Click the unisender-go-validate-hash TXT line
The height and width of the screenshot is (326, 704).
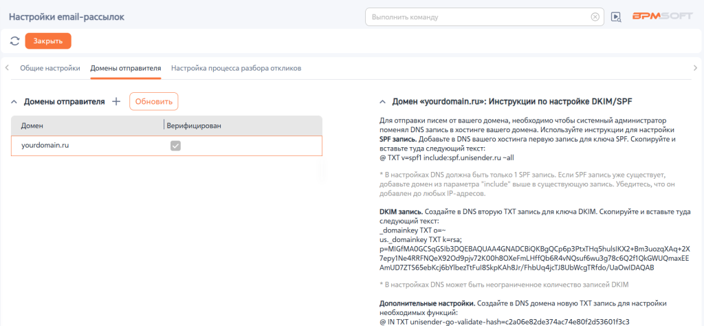pyautogui.click(x=505, y=321)
